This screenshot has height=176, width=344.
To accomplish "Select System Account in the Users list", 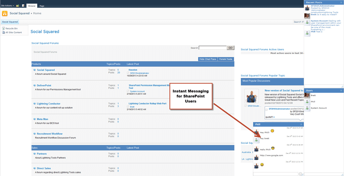I will click(319, 108).
